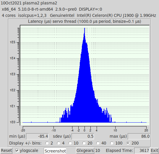The image size is (159, 154).
Task: Click the Elapsed Time value field
Action: (142, 150)
